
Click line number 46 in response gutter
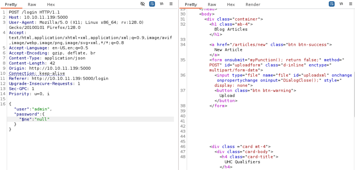(x=183, y=147)
